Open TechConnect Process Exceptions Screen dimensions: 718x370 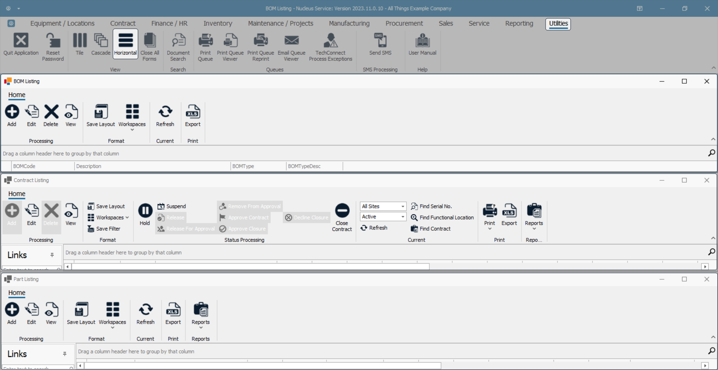click(331, 47)
